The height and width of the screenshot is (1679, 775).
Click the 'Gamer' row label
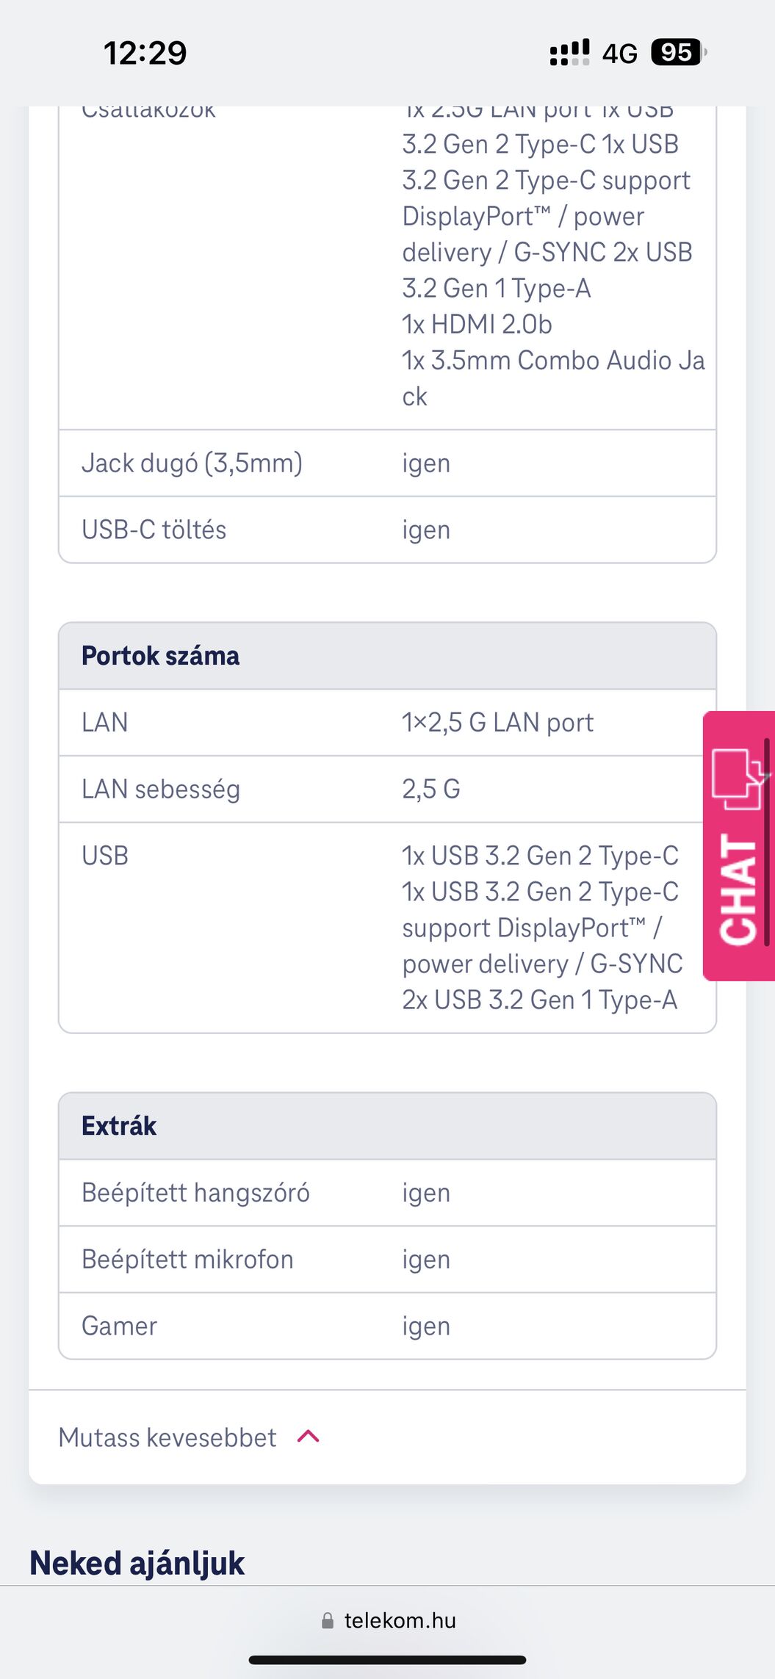tap(119, 1326)
